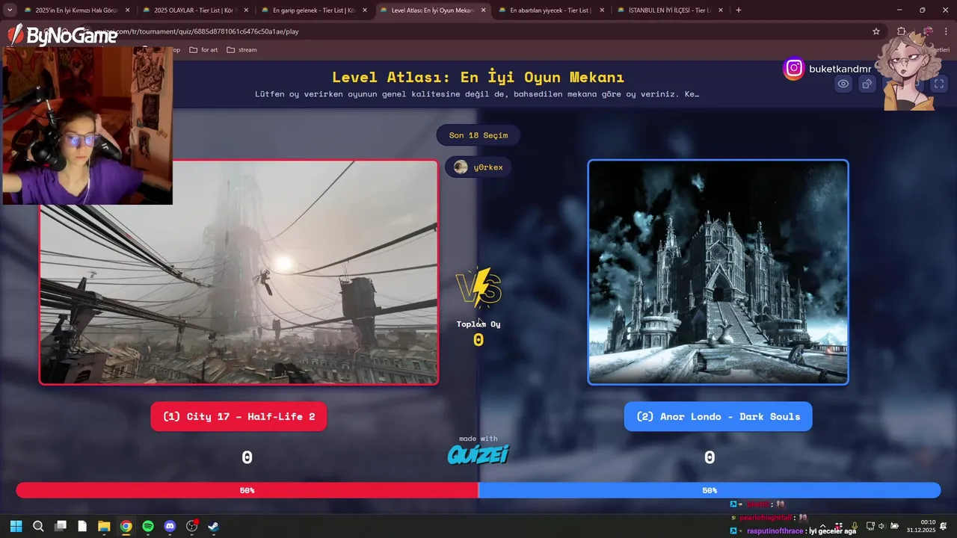Click the 'Lütfen oy verirken' description text

click(x=477, y=94)
